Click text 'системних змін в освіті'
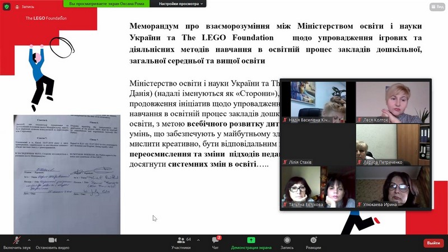 212,164
